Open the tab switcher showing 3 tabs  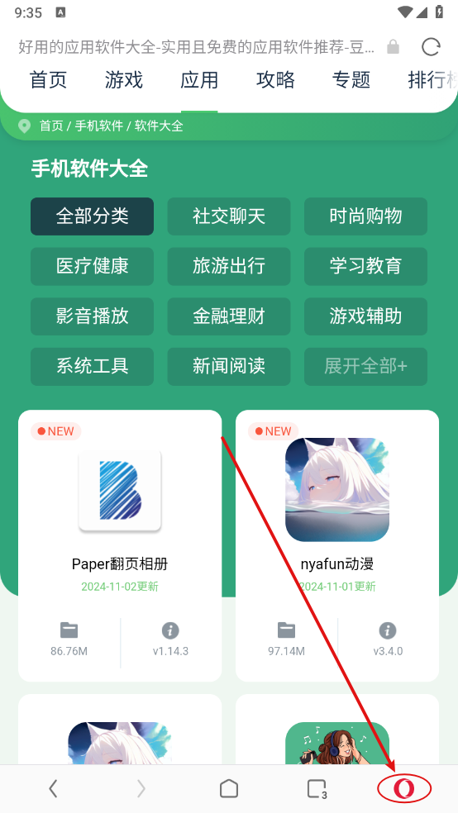317,789
